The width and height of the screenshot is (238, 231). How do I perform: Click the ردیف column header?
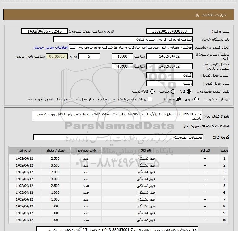[x=224, y=151]
